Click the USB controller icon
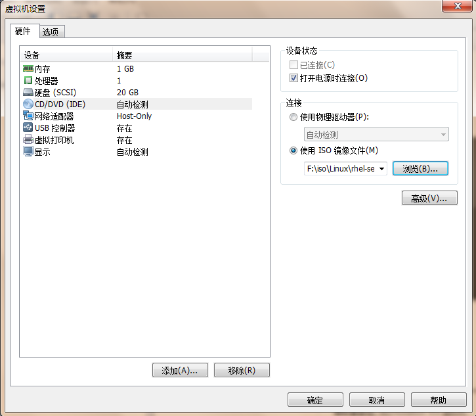Viewport: 476px width, 416px height. click(x=28, y=127)
